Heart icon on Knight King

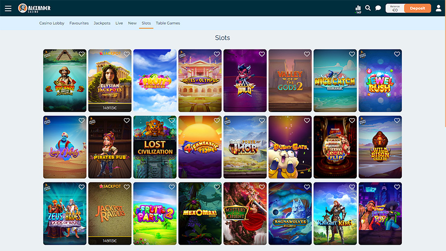point(352,187)
